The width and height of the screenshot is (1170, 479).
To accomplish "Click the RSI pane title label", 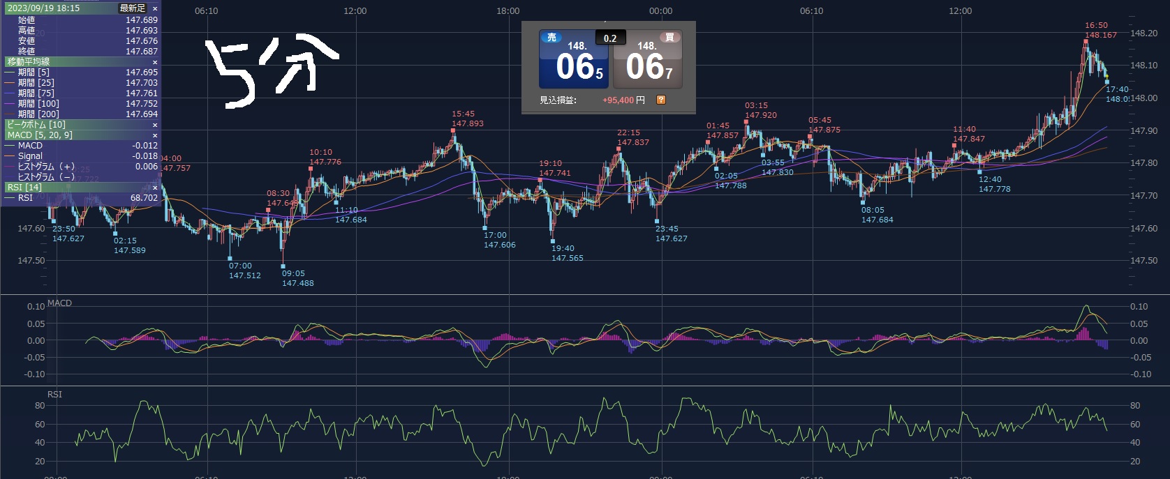I will (x=54, y=395).
